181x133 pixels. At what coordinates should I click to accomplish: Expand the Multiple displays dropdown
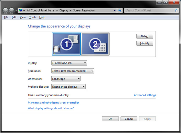pos(68,87)
